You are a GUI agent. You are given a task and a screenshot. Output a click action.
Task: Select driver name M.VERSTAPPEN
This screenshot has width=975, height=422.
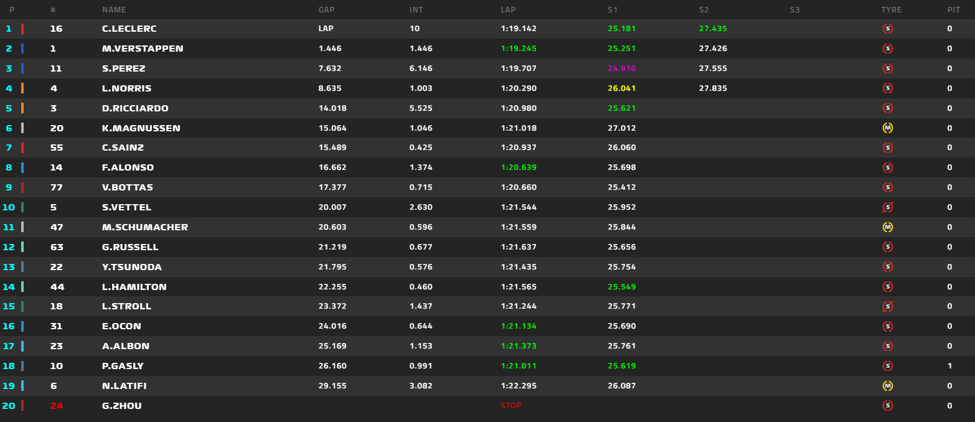click(x=143, y=49)
